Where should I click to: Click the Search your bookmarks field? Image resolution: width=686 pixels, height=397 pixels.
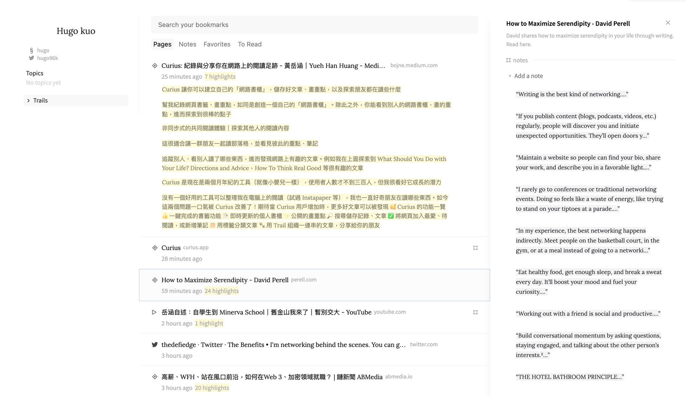pos(315,25)
